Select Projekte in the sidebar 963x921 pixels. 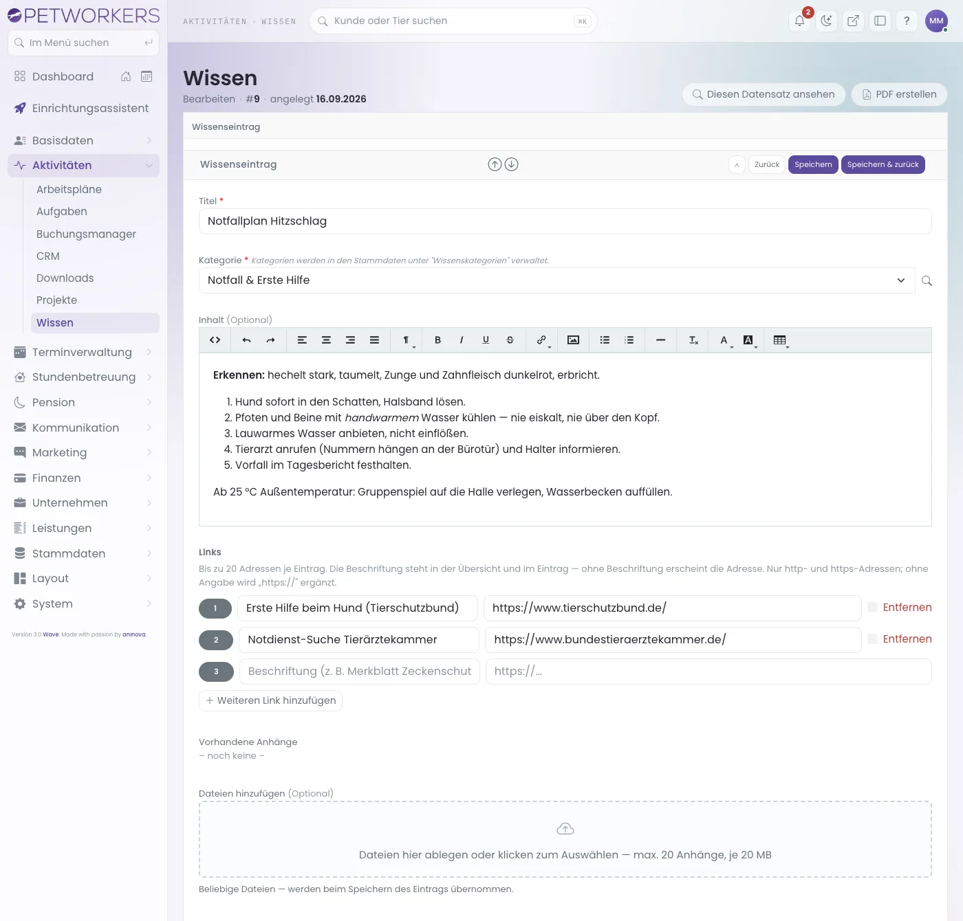pyautogui.click(x=56, y=300)
